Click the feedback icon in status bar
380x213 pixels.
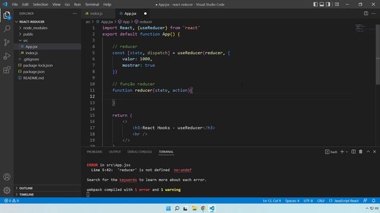click(x=365, y=201)
